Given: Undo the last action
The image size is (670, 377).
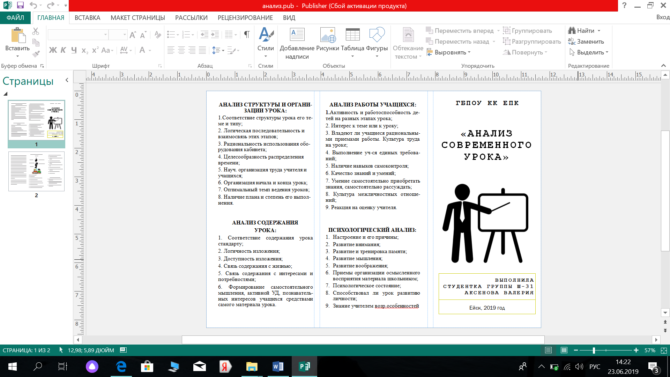Looking at the screenshot, I should tap(33, 5).
